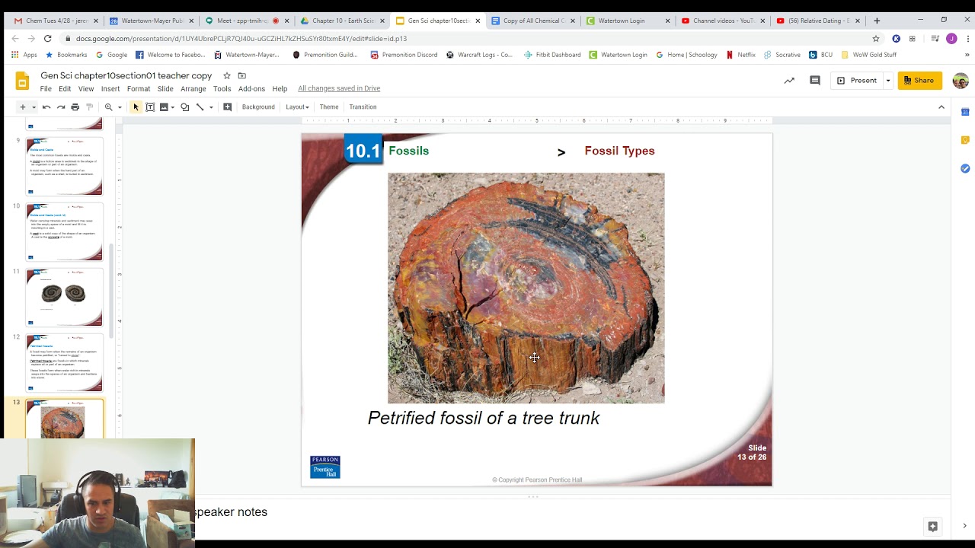975x548 pixels.
Task: Select the Shape tool
Action: pyautogui.click(x=185, y=107)
